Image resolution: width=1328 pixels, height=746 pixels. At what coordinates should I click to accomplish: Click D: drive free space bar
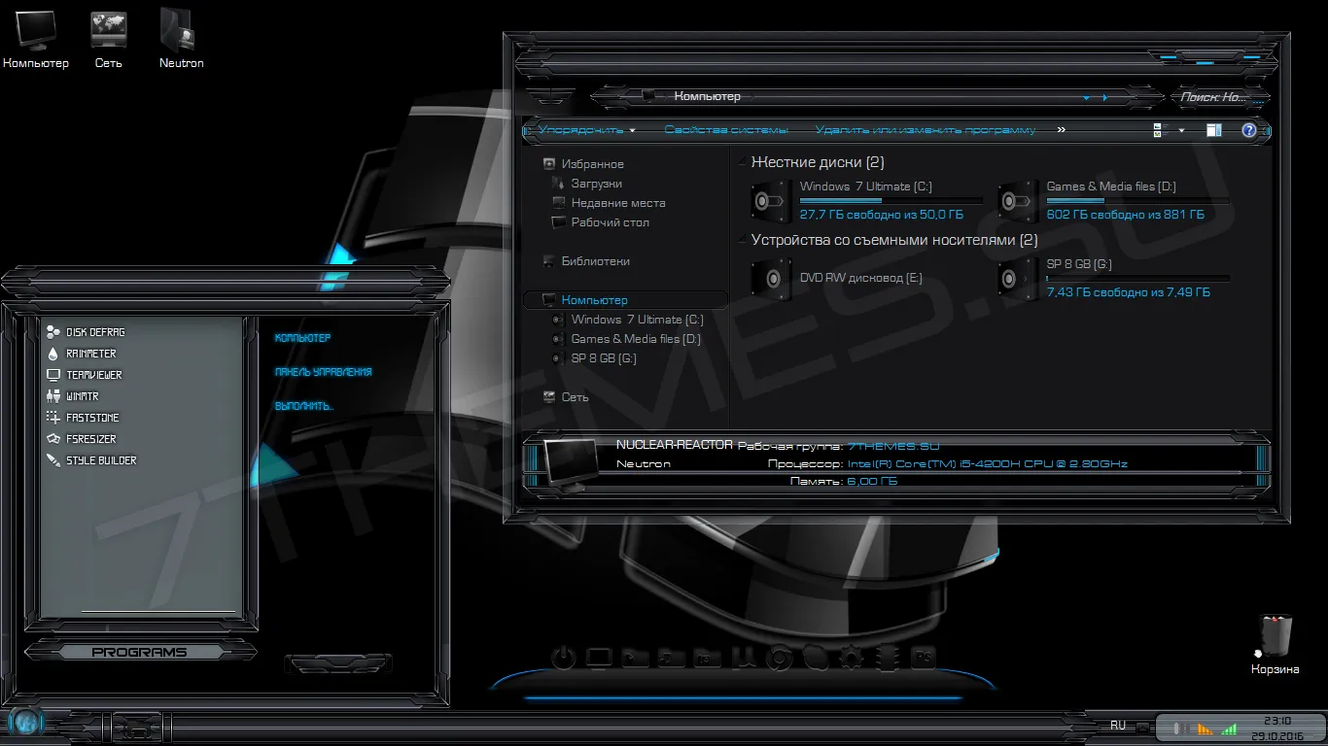pos(1137,201)
